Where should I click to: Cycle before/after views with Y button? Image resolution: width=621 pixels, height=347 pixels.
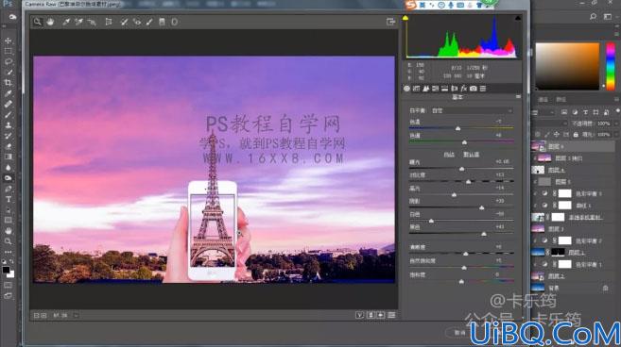359,315
